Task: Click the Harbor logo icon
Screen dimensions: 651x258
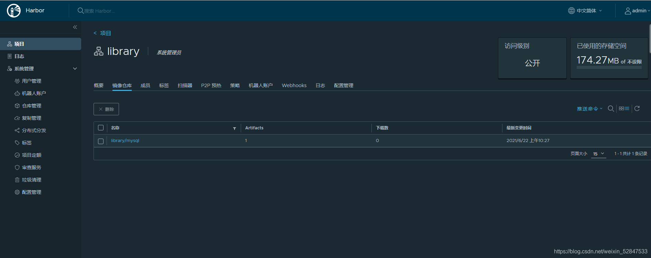Action: 14,11
